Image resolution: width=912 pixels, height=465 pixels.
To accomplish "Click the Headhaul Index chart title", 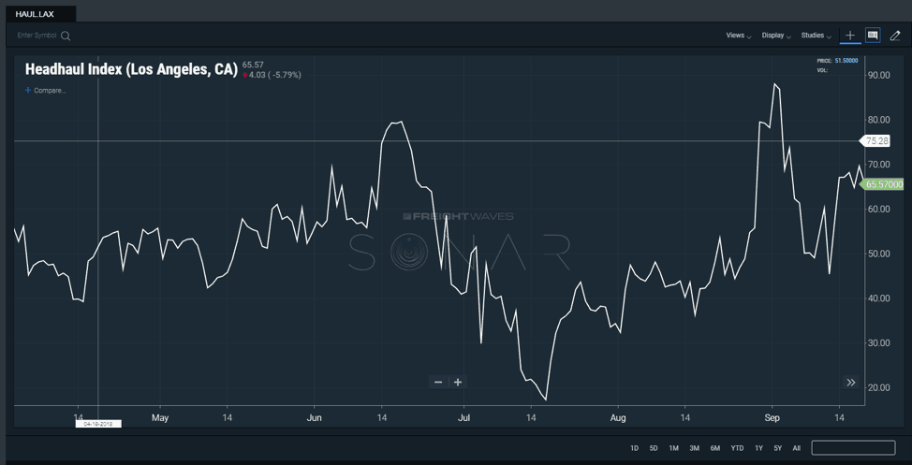I will (131, 70).
